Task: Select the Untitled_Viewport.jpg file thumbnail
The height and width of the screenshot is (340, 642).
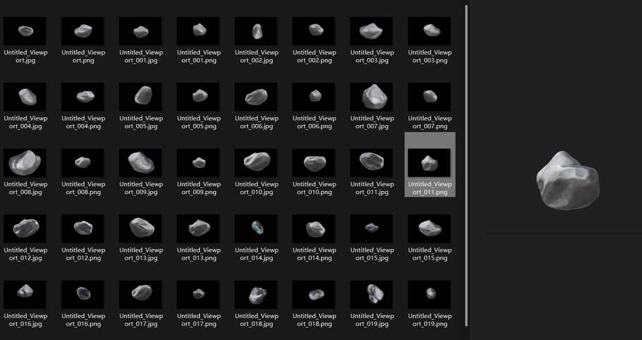Action: (x=25, y=31)
